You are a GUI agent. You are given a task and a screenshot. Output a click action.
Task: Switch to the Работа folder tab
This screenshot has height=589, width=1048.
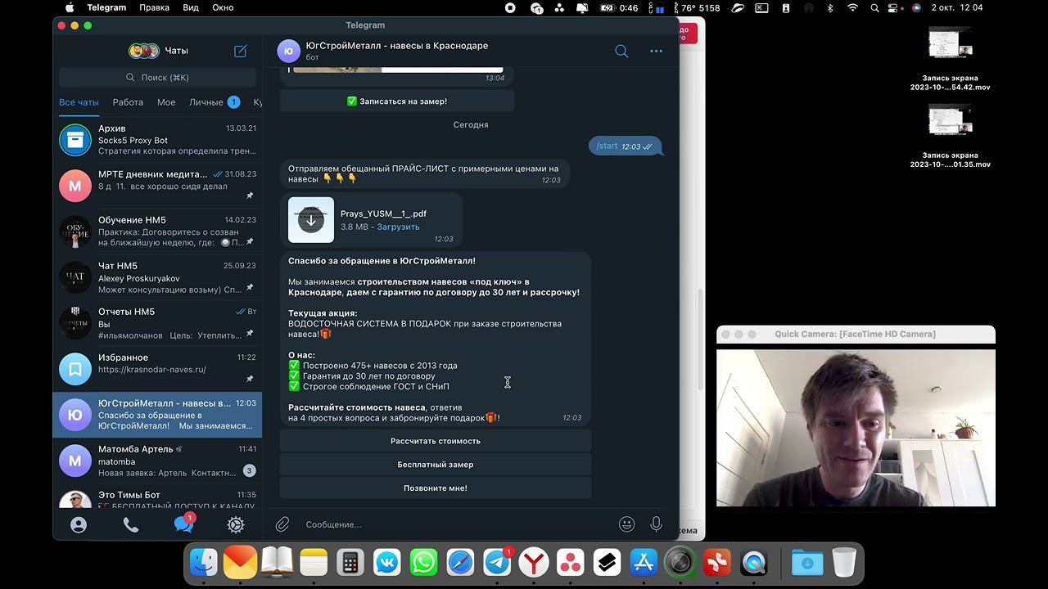[x=128, y=102]
